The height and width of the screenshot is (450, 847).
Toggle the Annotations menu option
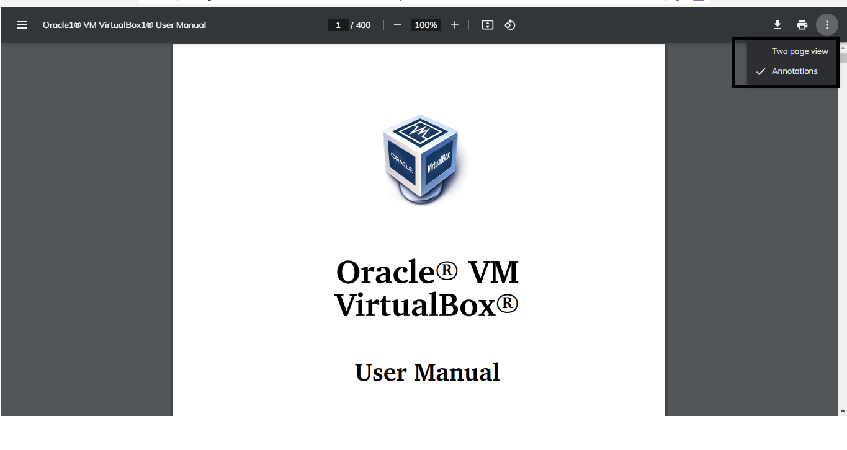tap(793, 71)
